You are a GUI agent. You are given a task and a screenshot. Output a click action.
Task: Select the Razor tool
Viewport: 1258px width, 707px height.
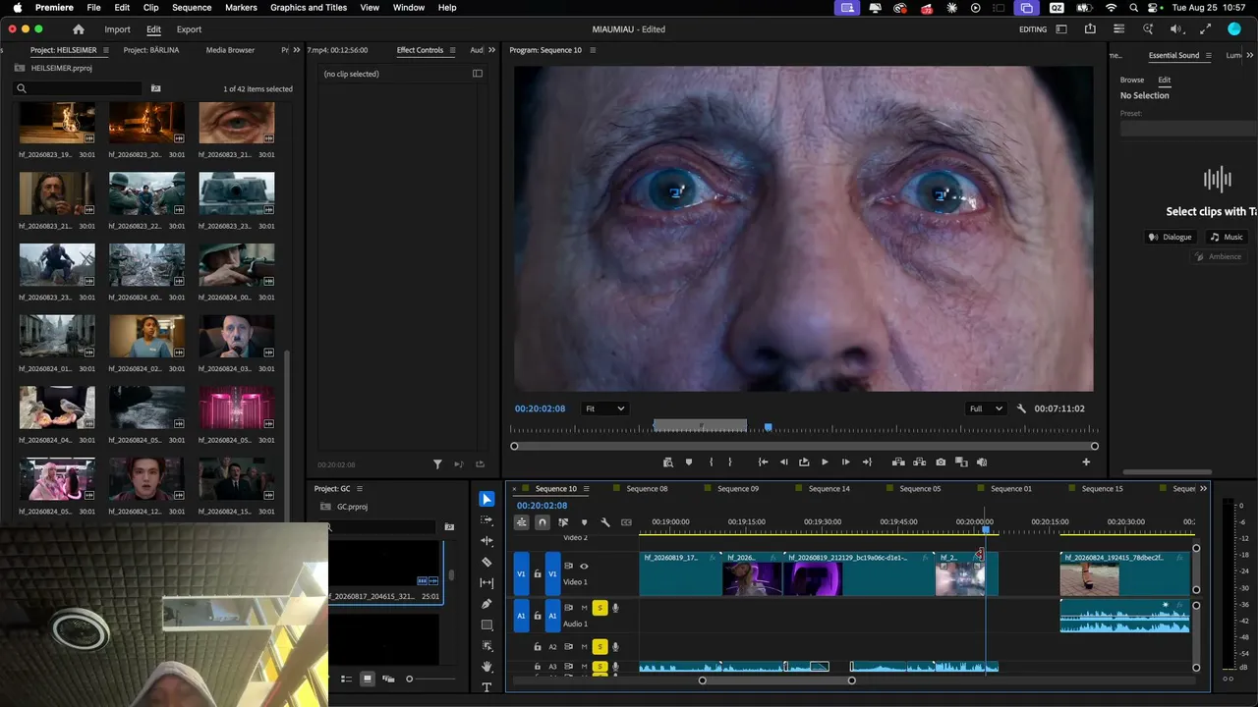[486, 563]
